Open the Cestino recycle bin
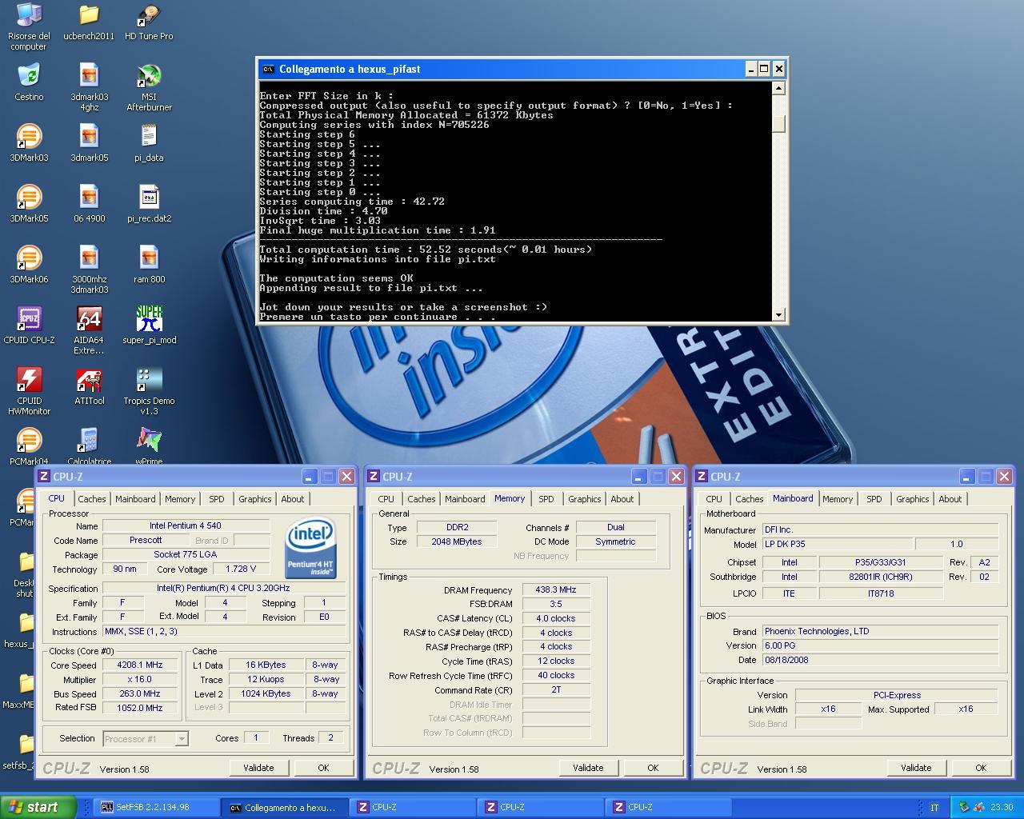This screenshot has width=1024, height=819. pos(29,82)
